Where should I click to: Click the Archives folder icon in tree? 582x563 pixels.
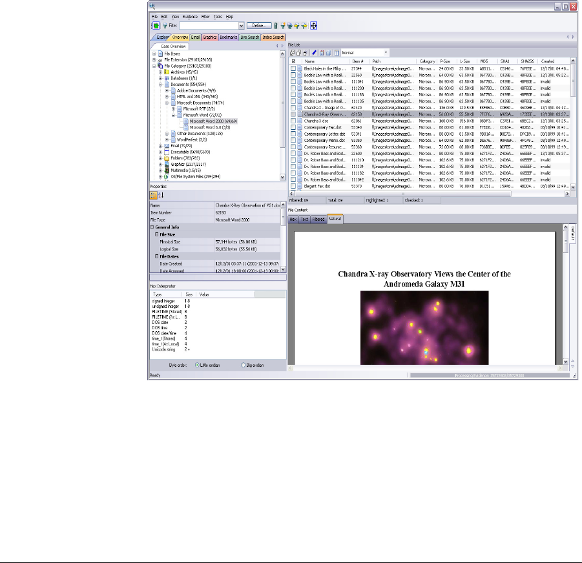pos(167,72)
